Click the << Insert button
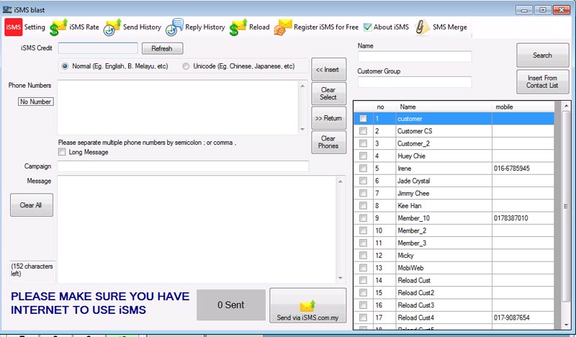This screenshot has width=576, height=337. (328, 69)
